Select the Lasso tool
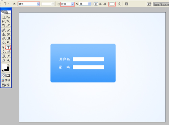 pyautogui.click(x=3, y=21)
